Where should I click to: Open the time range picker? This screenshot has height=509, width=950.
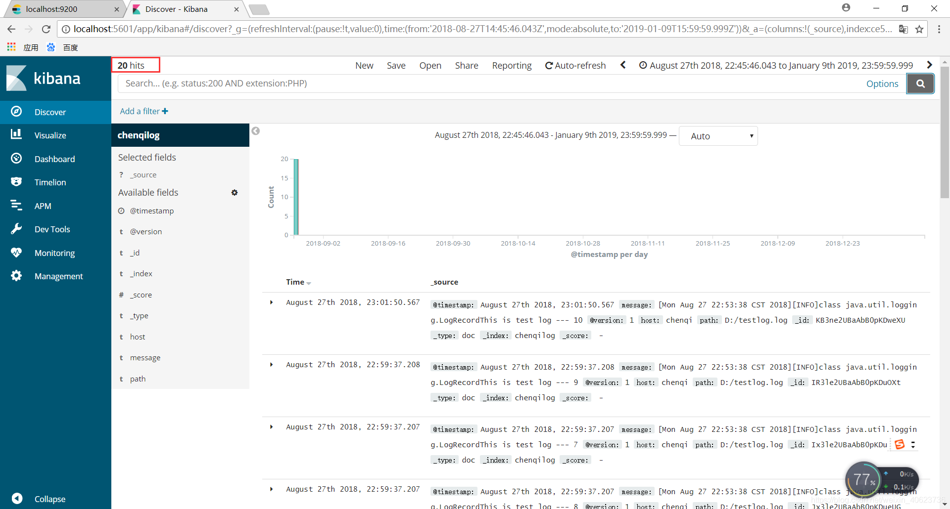tap(776, 65)
